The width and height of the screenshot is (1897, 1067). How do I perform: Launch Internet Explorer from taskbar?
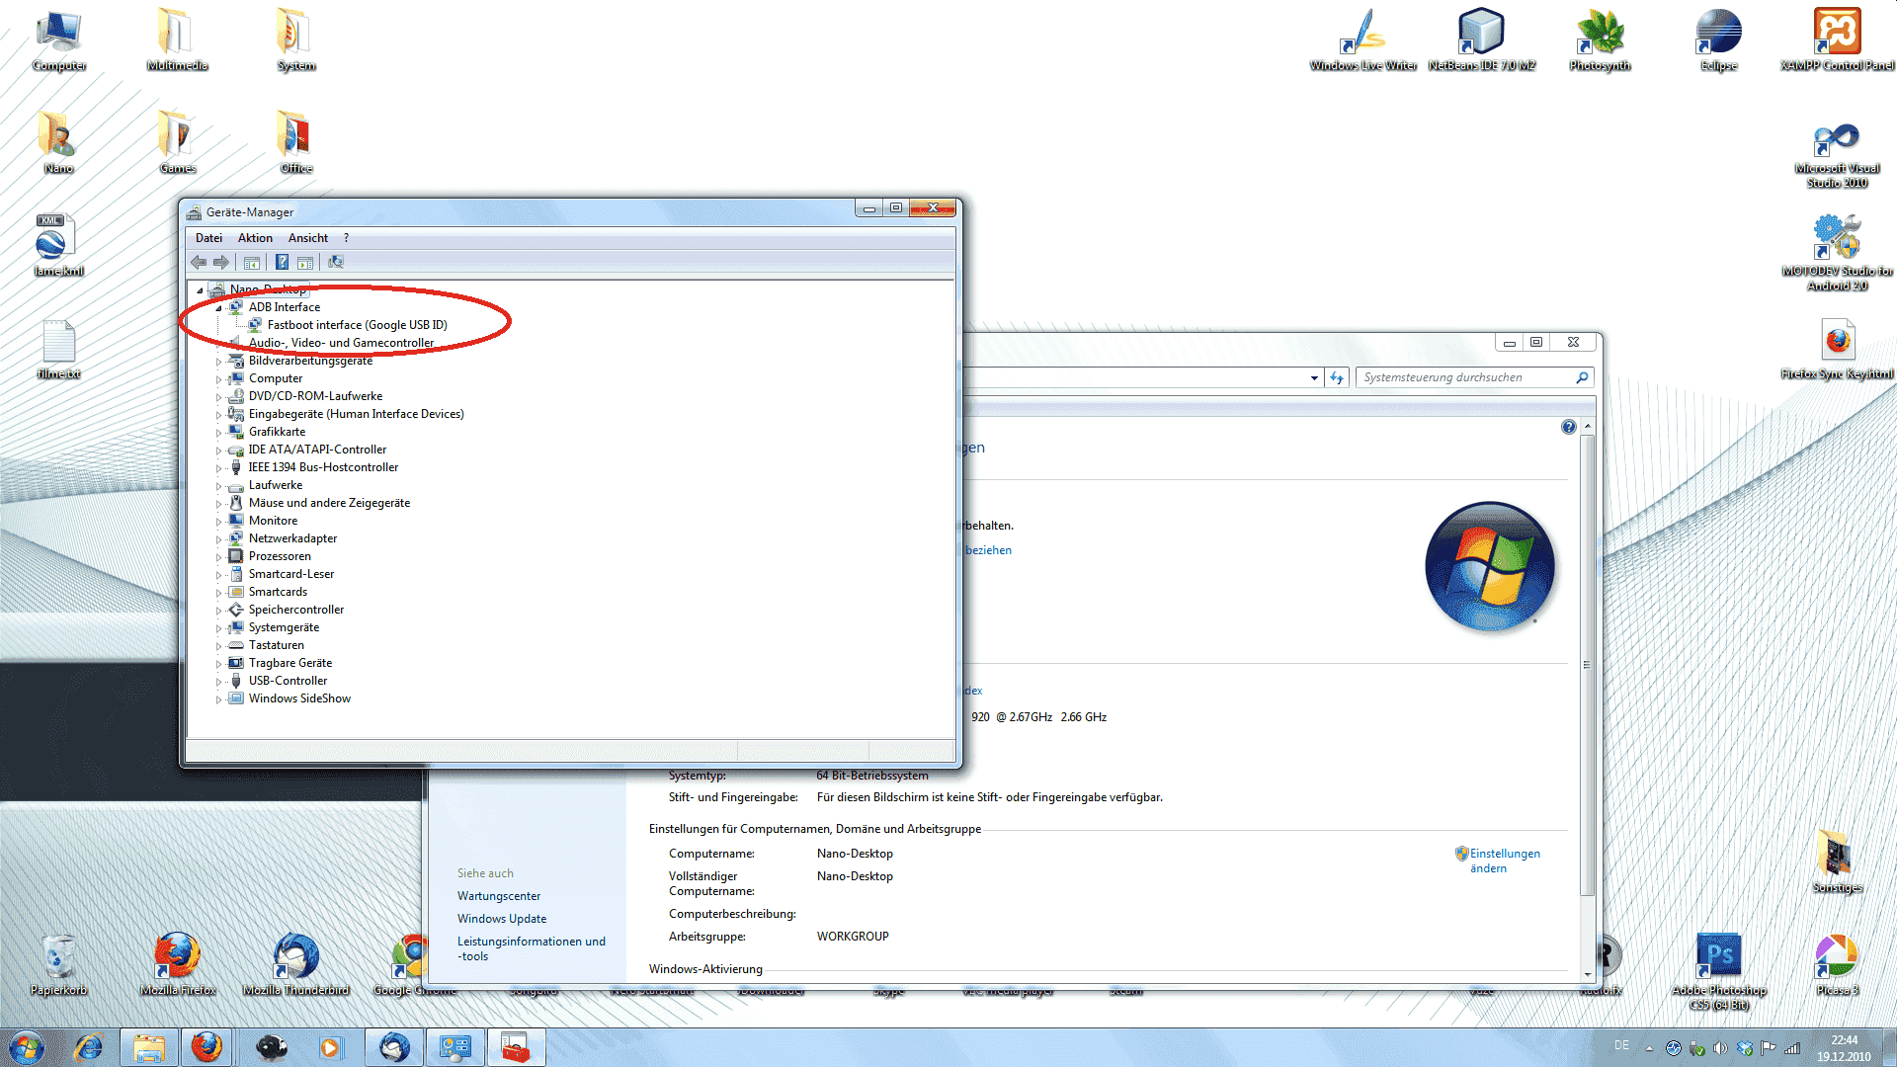[x=89, y=1047]
